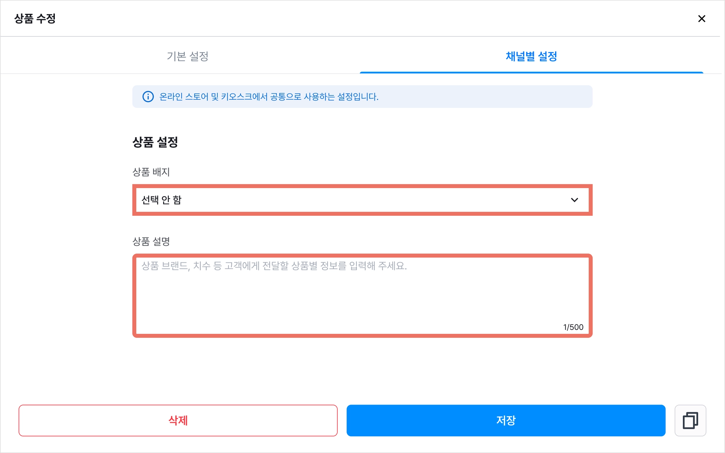The width and height of the screenshot is (725, 453).
Task: Click the info circle icon in banner
Action: (x=148, y=97)
